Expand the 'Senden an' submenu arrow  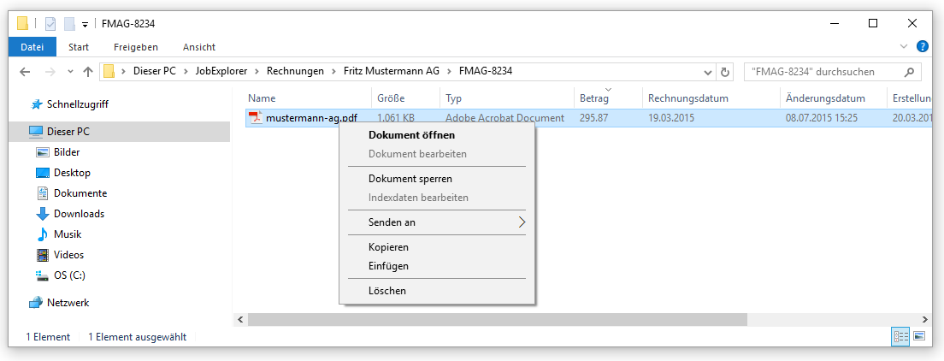coord(522,222)
